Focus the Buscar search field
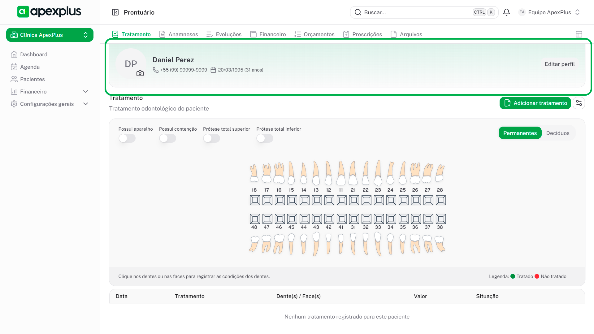The image size is (594, 334). pos(415,12)
